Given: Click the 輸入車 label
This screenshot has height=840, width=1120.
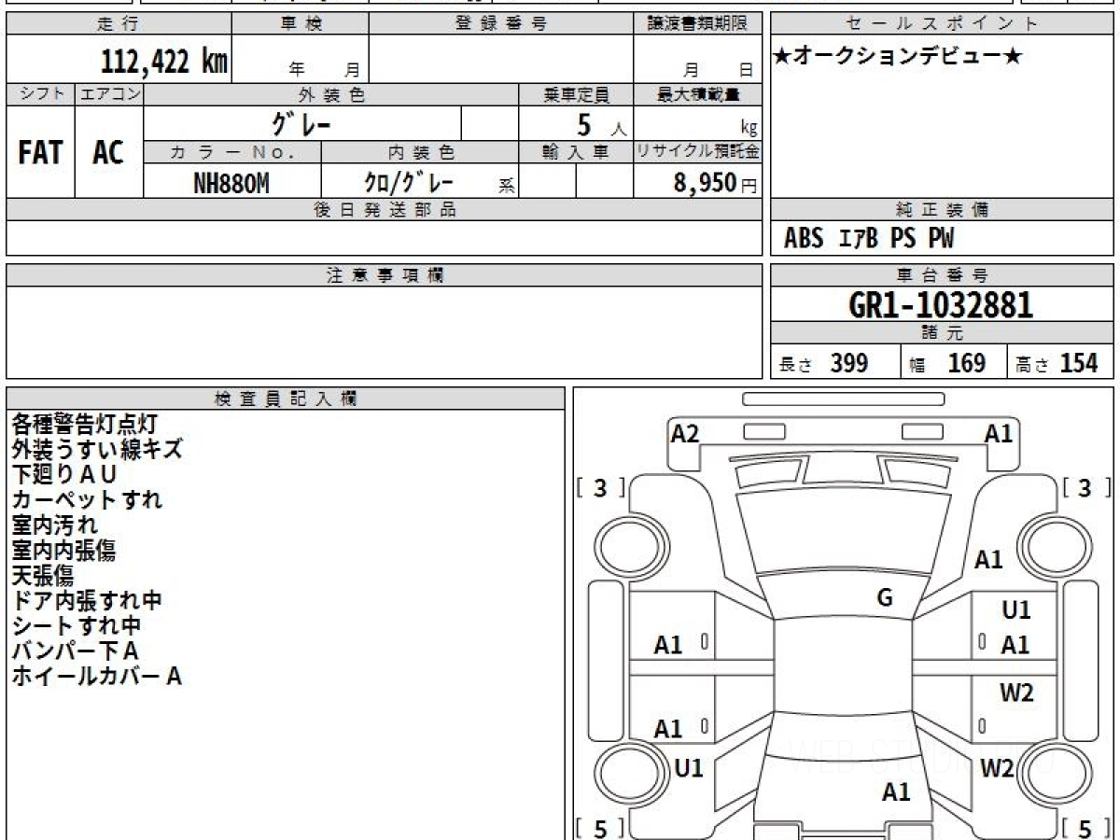Looking at the screenshot, I should click(576, 152).
